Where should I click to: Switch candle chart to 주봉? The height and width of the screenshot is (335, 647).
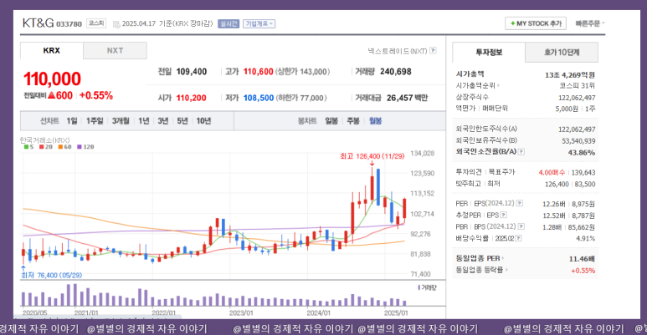[x=353, y=121]
